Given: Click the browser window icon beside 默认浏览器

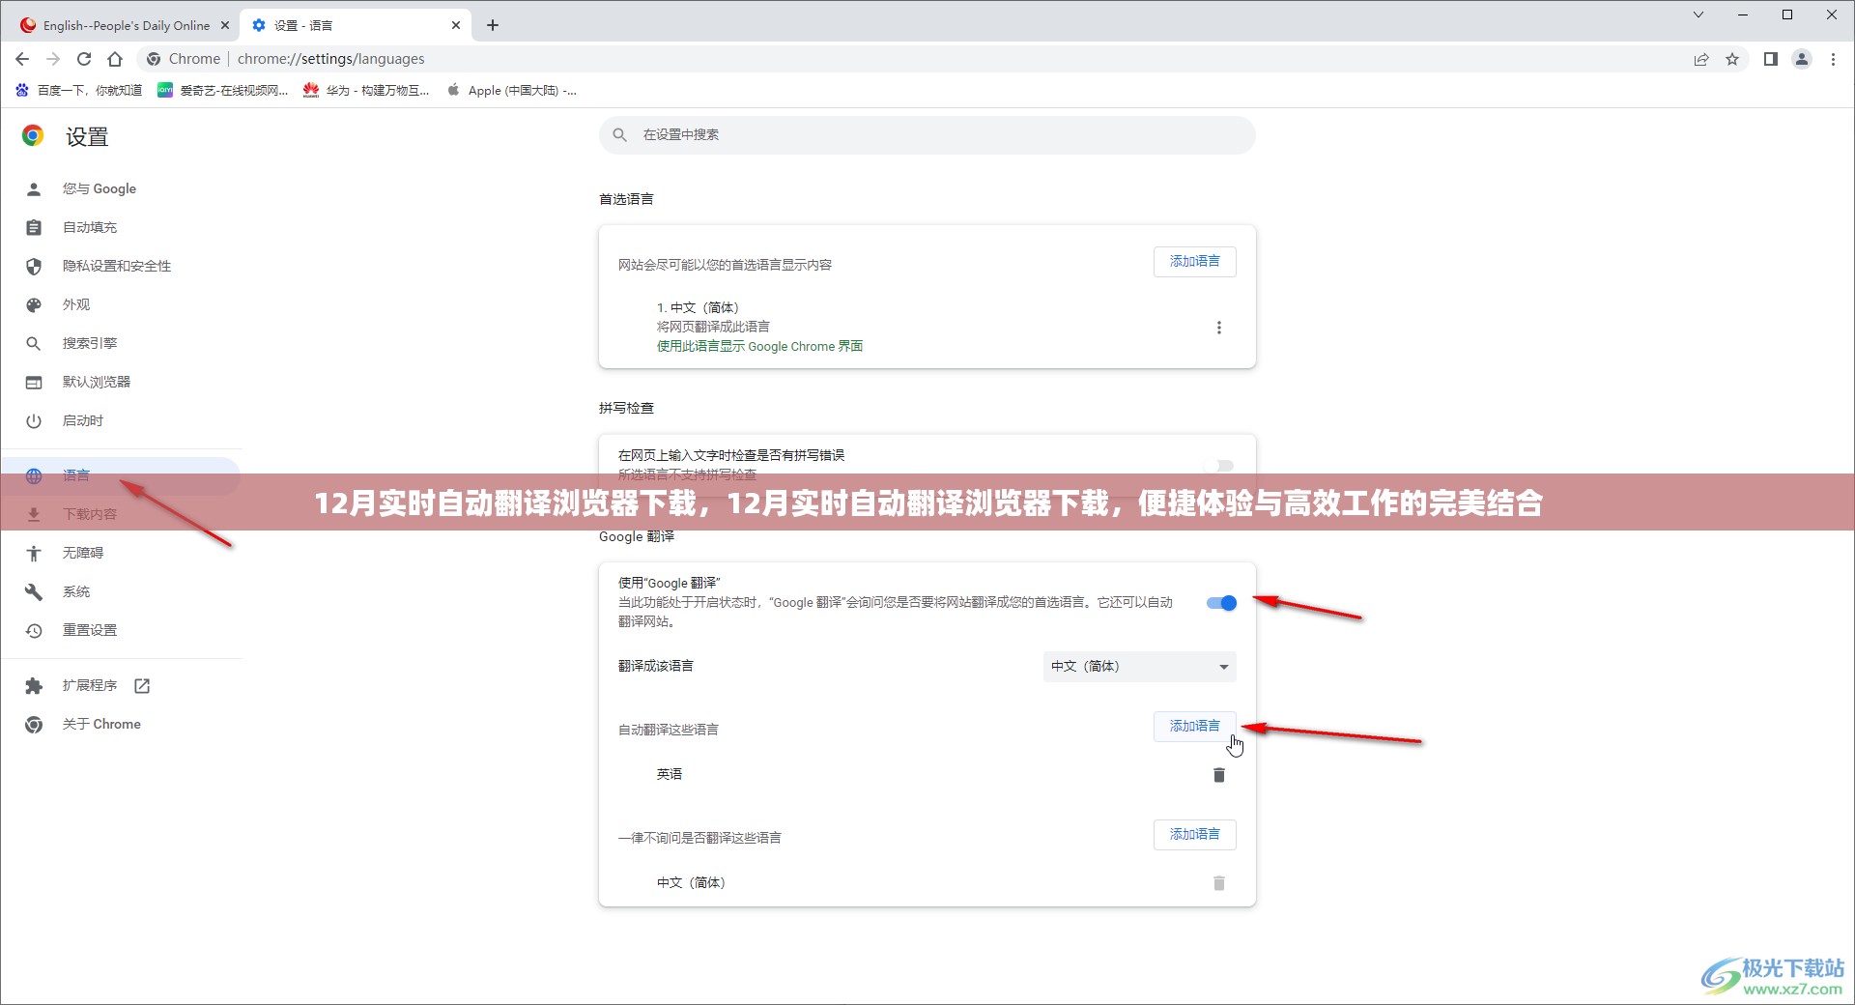Looking at the screenshot, I should coord(34,382).
